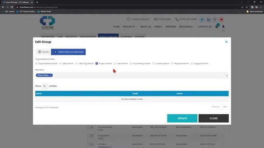Click the Close button
The width and height of the screenshot is (264, 148).
[x=214, y=118]
